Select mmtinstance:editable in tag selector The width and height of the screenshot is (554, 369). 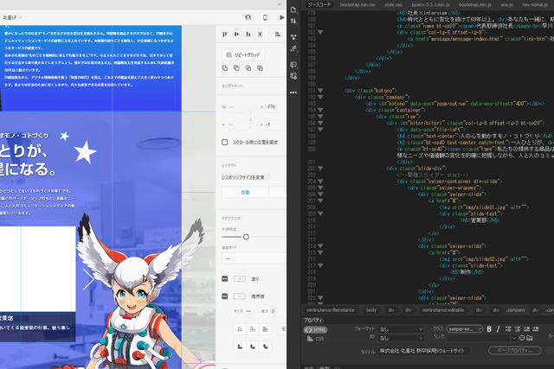[443, 310]
